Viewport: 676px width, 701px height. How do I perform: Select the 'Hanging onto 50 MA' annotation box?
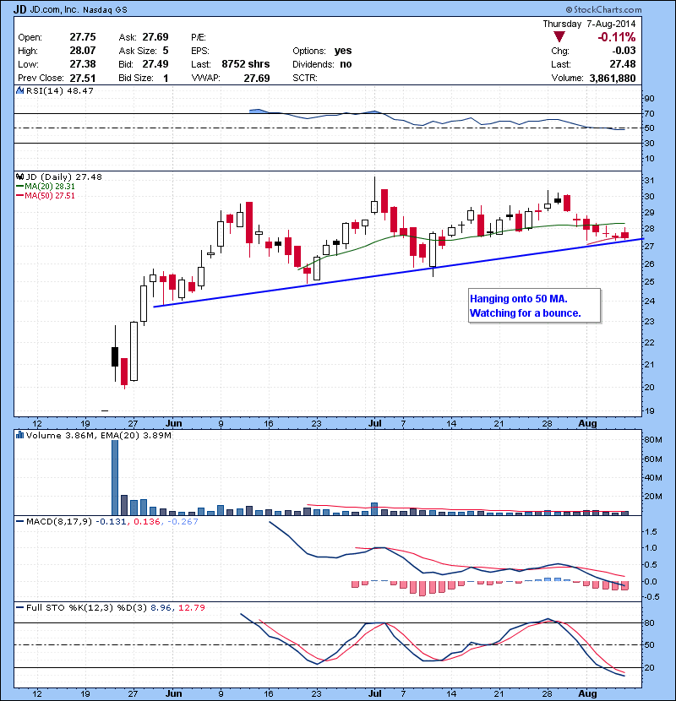(x=534, y=306)
